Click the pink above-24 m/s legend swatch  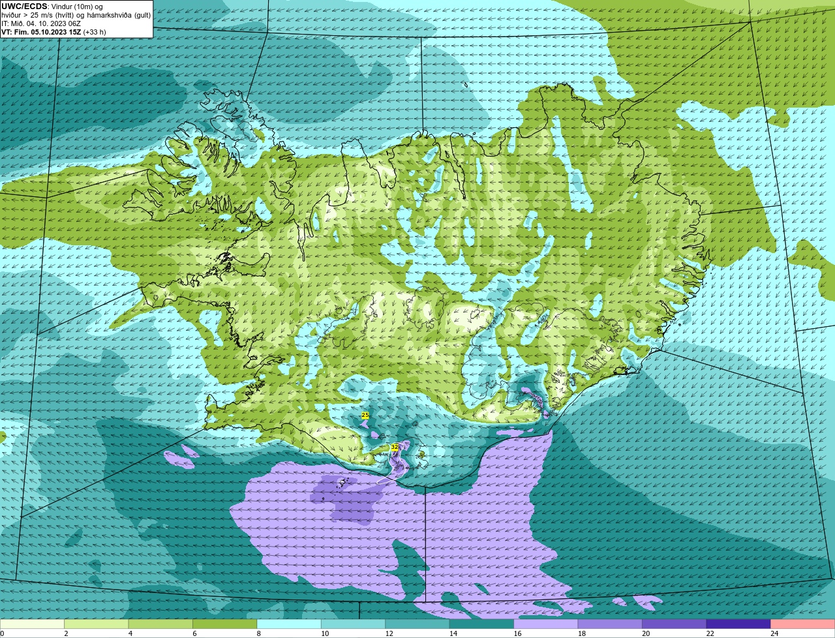click(x=803, y=624)
